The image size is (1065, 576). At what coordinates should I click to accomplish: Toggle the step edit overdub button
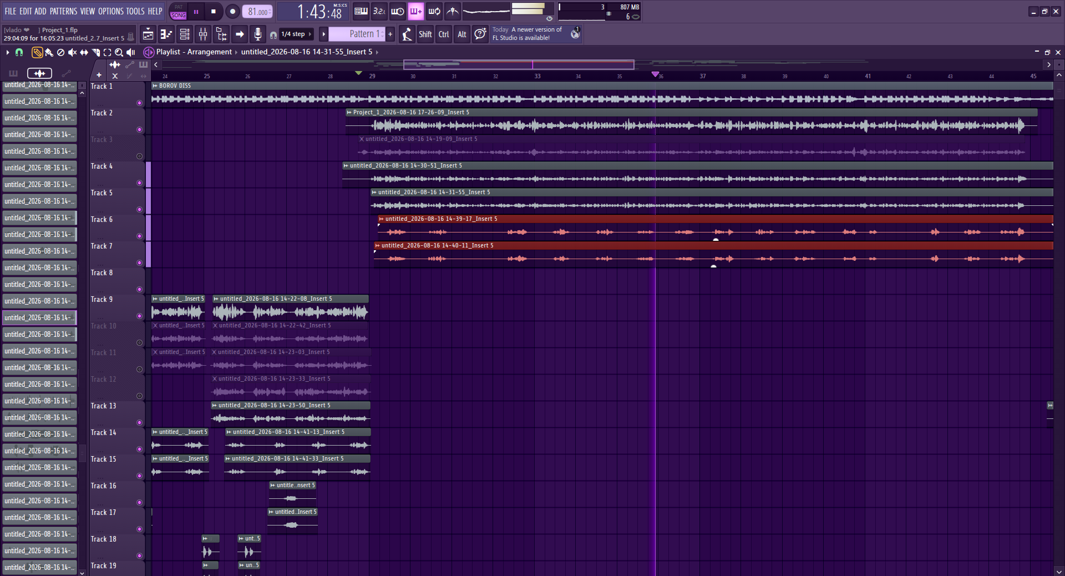(416, 11)
